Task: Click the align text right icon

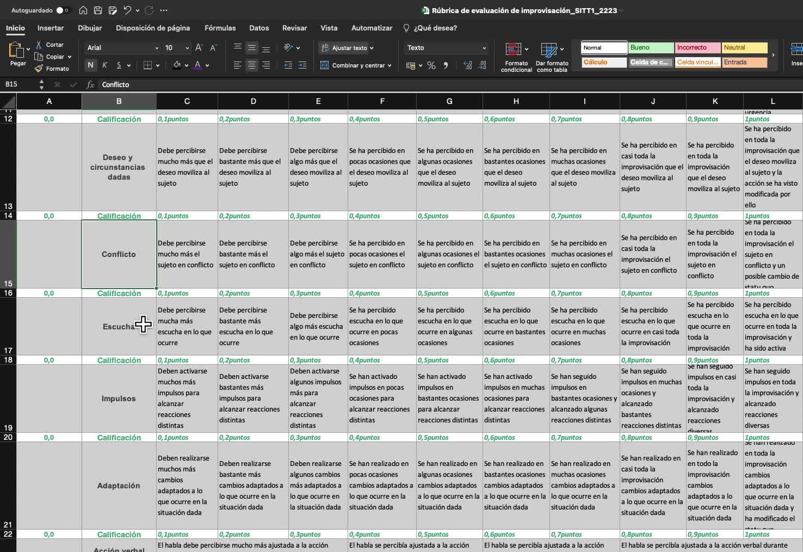Action: tap(266, 65)
